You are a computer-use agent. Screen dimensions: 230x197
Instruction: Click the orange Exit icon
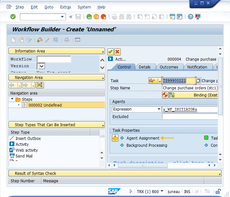point(96,17)
